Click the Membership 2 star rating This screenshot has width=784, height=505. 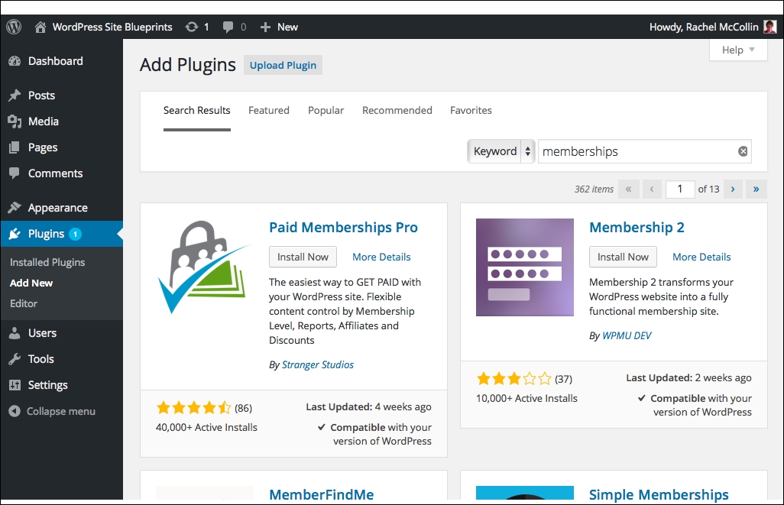click(x=513, y=379)
